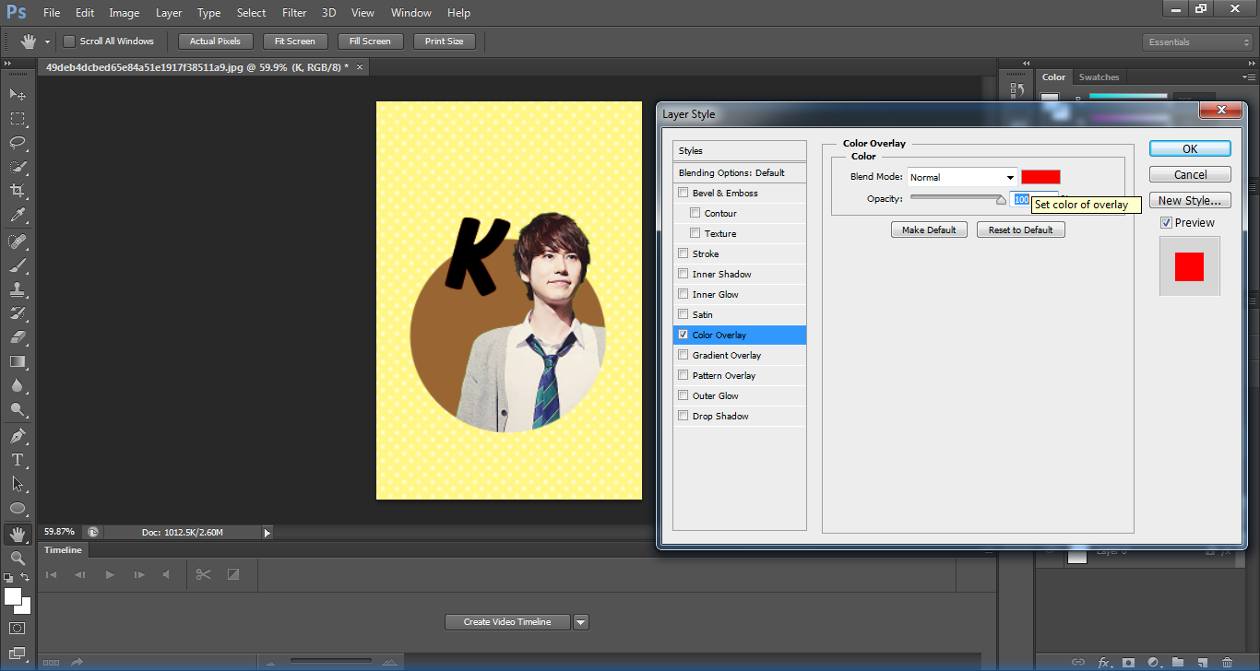The image size is (1260, 671).
Task: Select the Move tool
Action: (x=18, y=94)
